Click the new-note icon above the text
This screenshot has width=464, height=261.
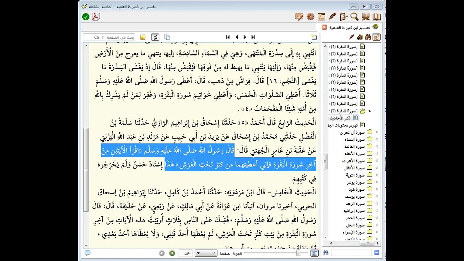tap(314, 37)
